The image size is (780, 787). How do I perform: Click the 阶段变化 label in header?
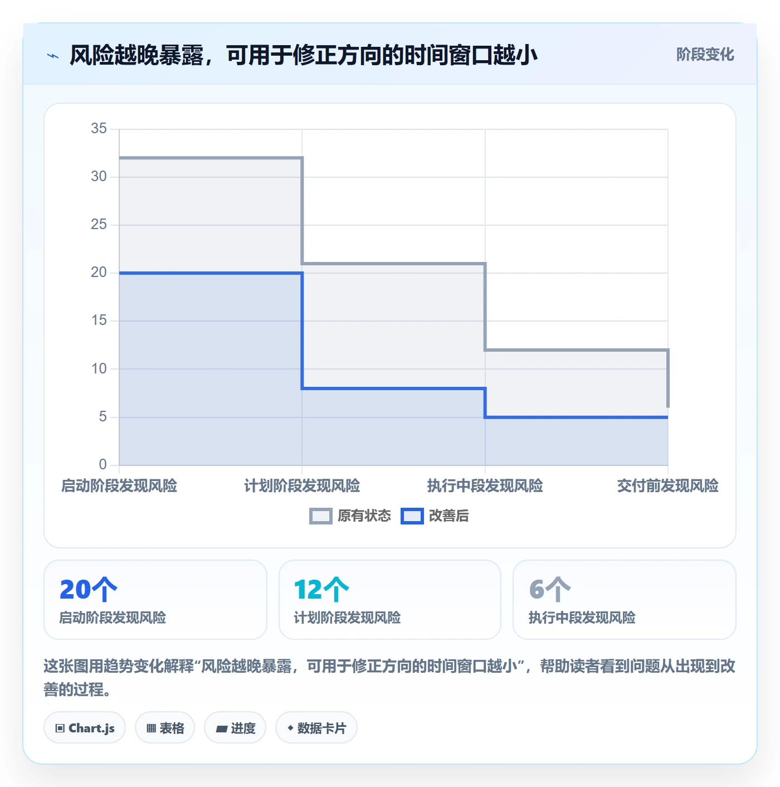(x=705, y=55)
